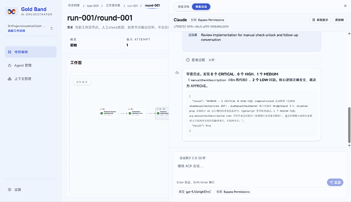Viewport: 351px width, 202px height.
Task: Select the highlighted third workflow node
Action: 162,113
